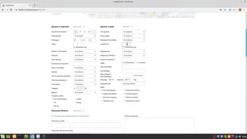Open the Тип здания dropdown
This screenshot has width=247, height=139.
[x=134, y=32]
